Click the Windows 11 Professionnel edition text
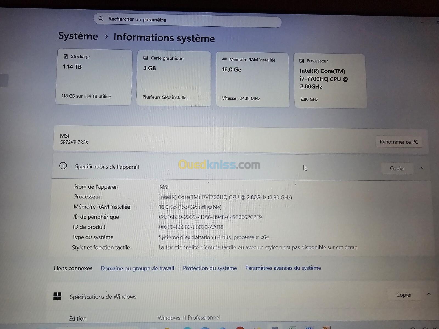 [189, 317]
